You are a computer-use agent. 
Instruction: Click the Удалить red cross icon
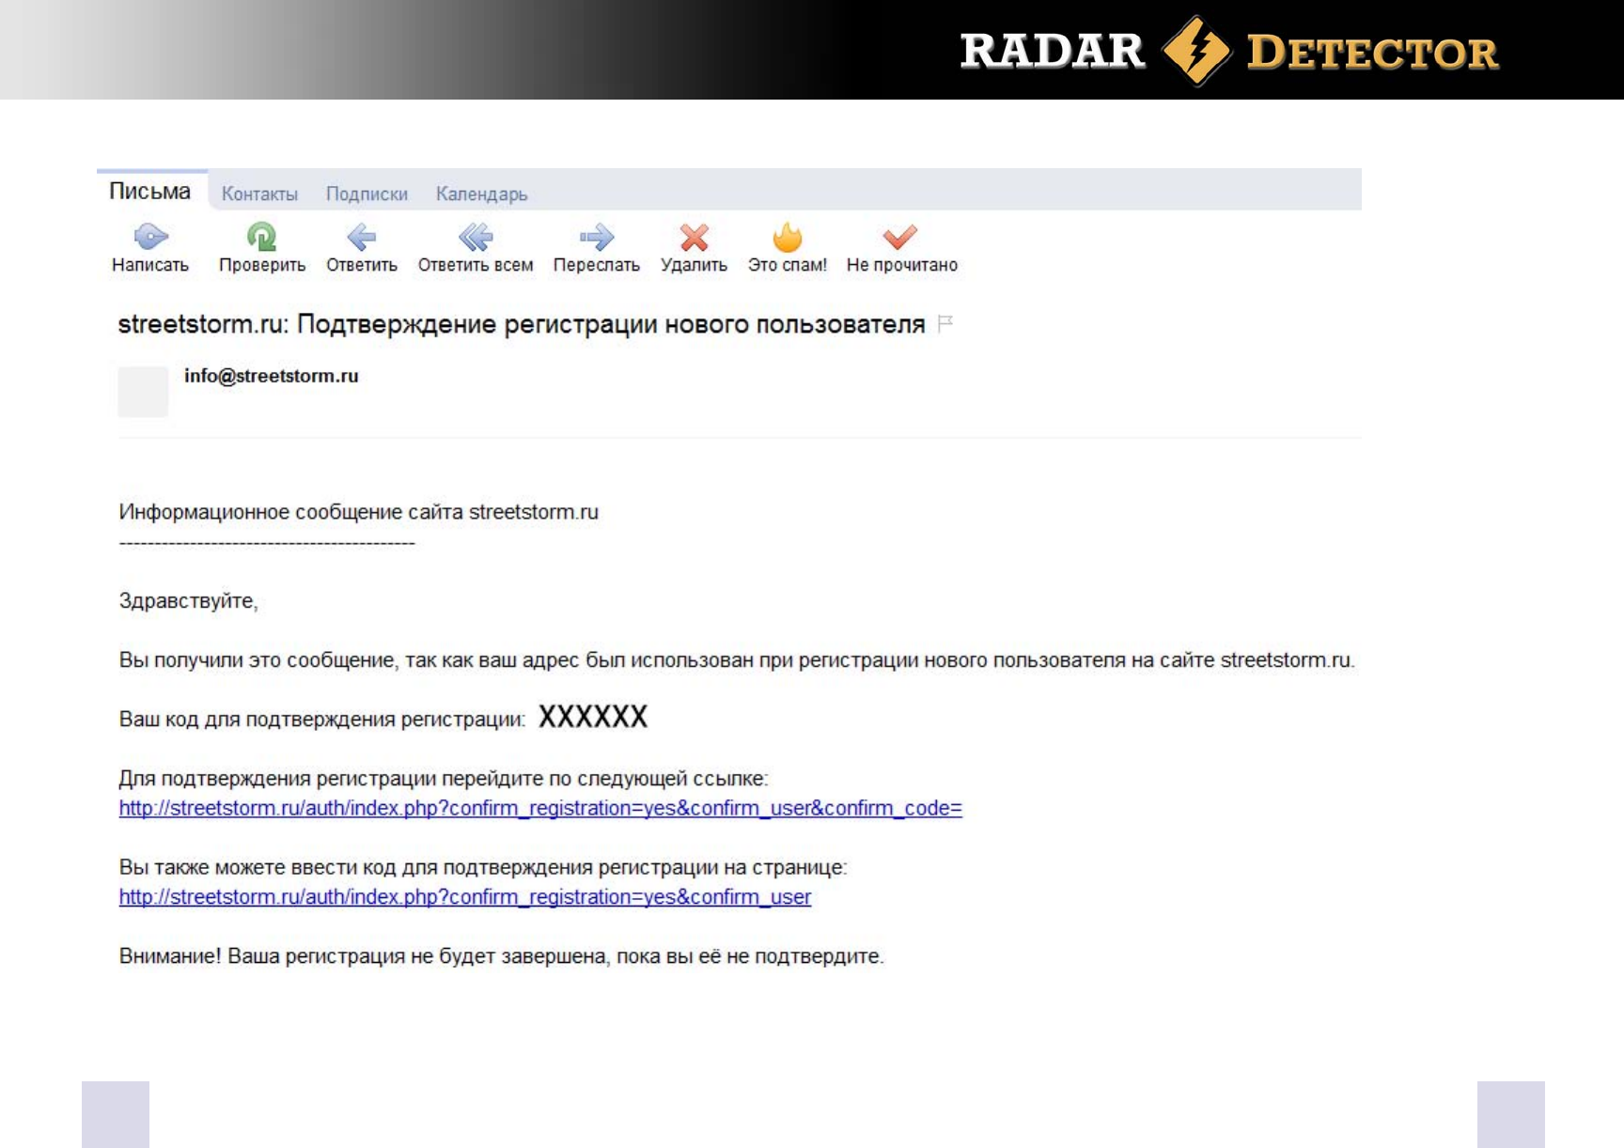point(694,237)
